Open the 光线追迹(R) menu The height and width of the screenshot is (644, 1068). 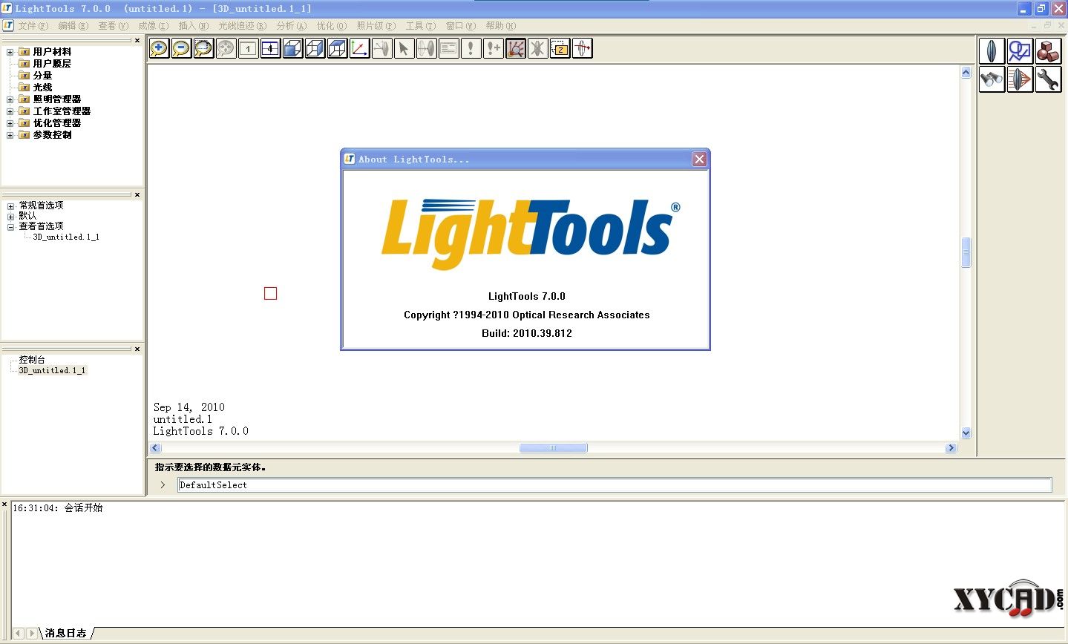[242, 26]
